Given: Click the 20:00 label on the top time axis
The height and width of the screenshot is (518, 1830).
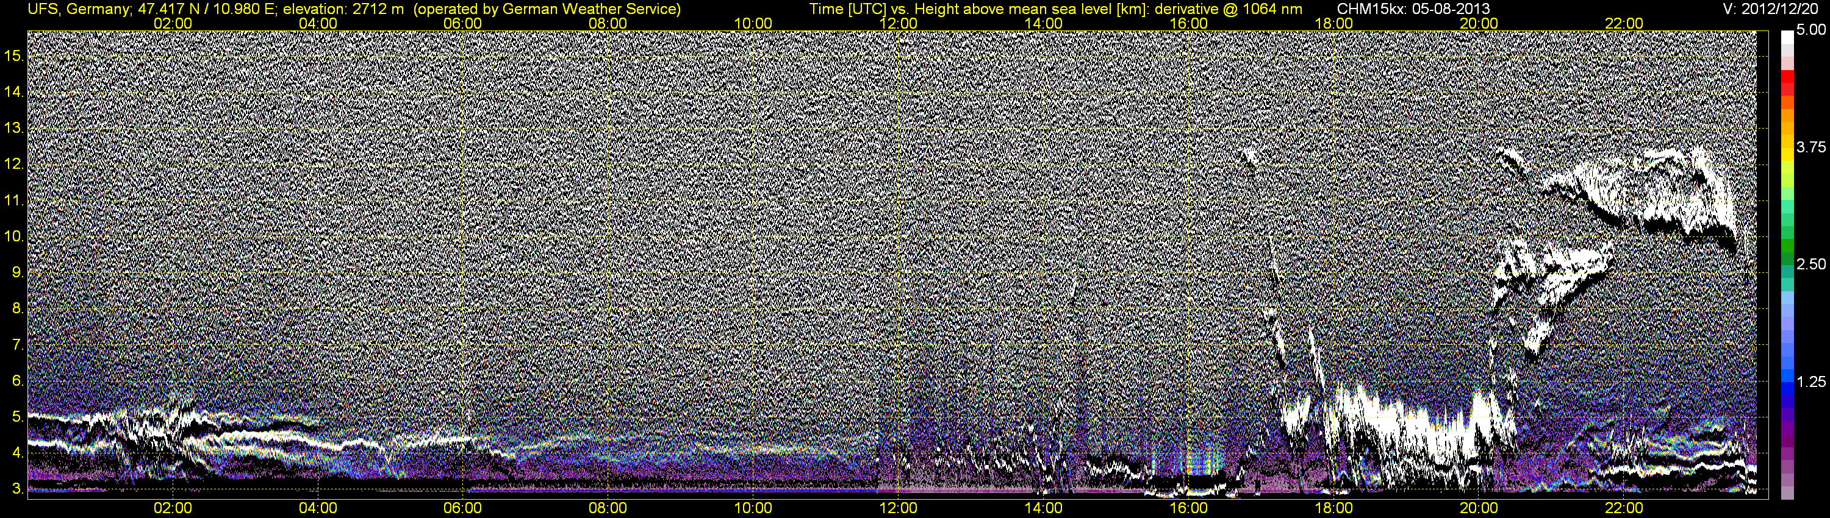Looking at the screenshot, I should pyautogui.click(x=1479, y=23).
